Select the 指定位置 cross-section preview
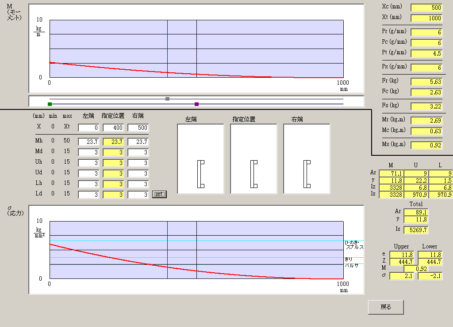This screenshot has width=453, height=327. 253,159
